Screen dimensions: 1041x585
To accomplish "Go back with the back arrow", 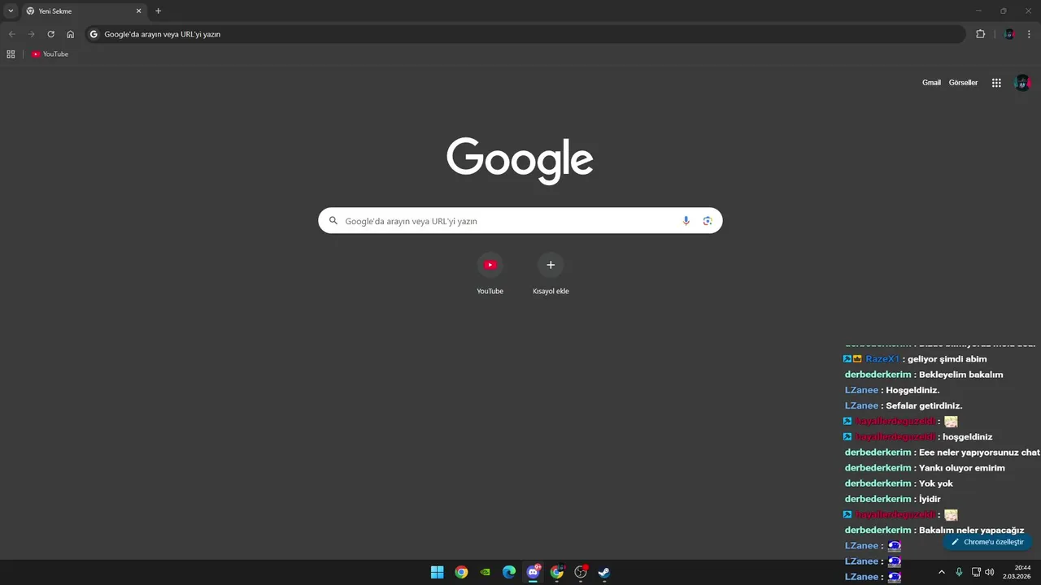I will pyautogui.click(x=11, y=34).
